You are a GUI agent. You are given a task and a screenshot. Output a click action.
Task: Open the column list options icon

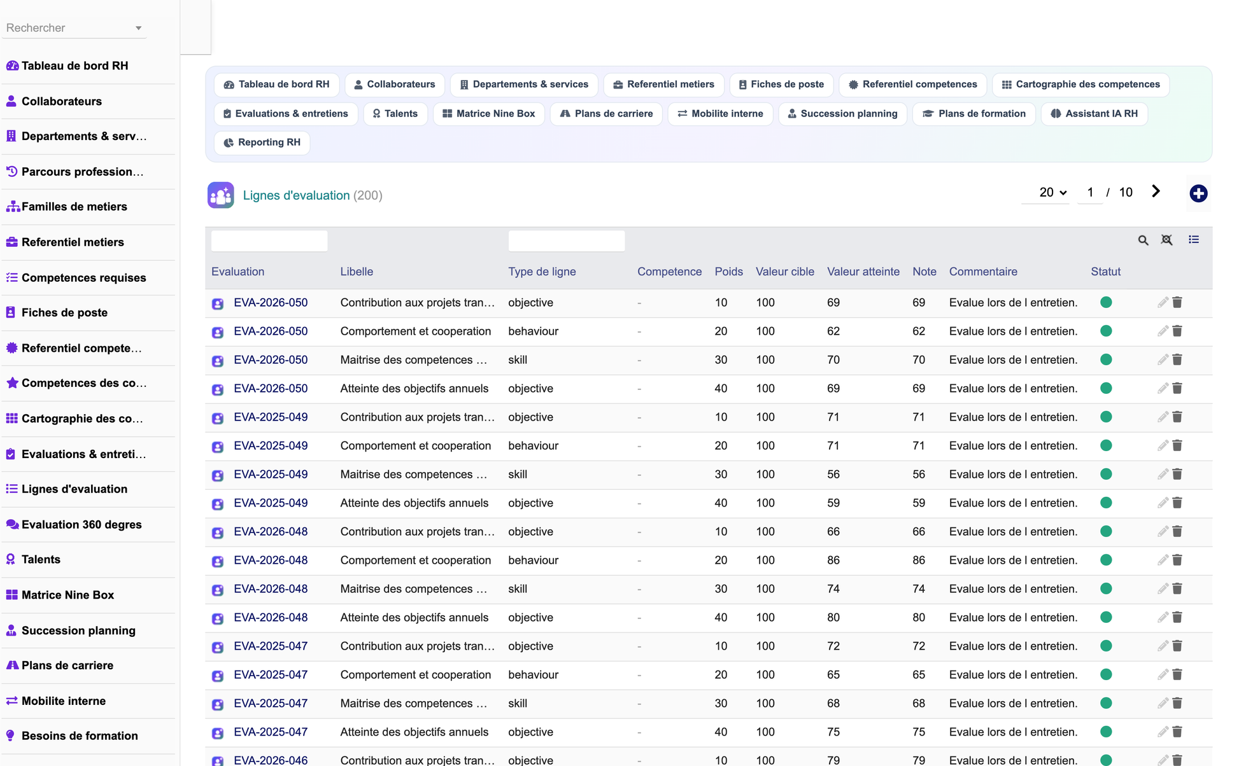pyautogui.click(x=1194, y=240)
